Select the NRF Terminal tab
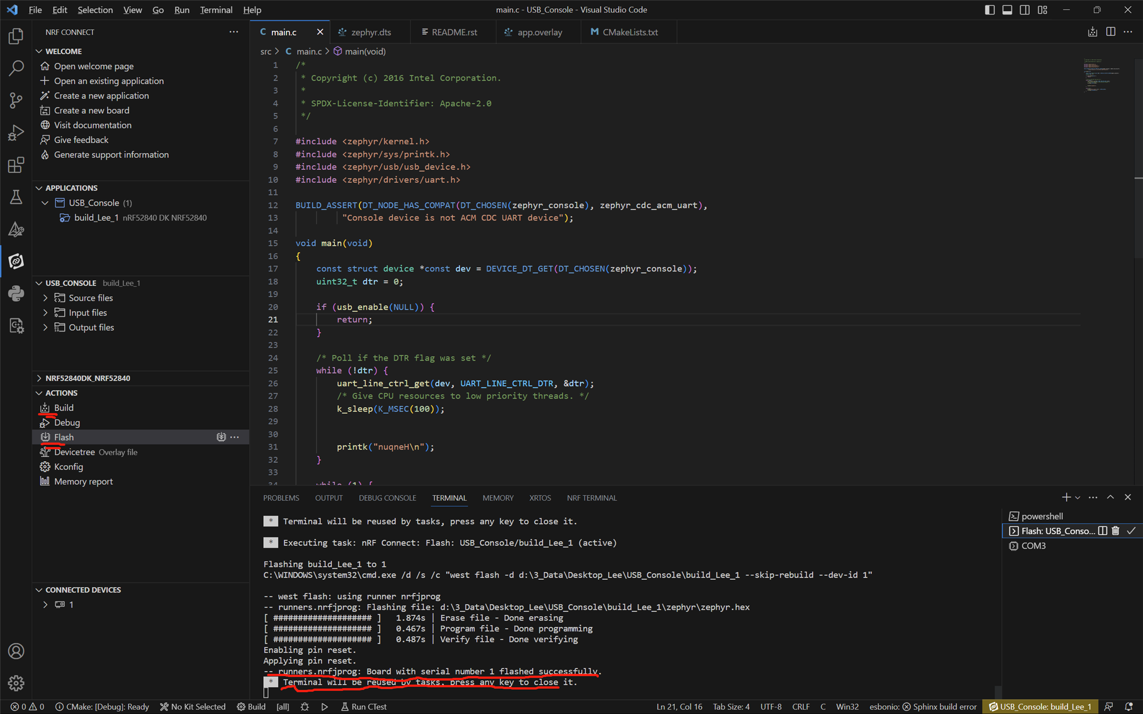 tap(592, 497)
